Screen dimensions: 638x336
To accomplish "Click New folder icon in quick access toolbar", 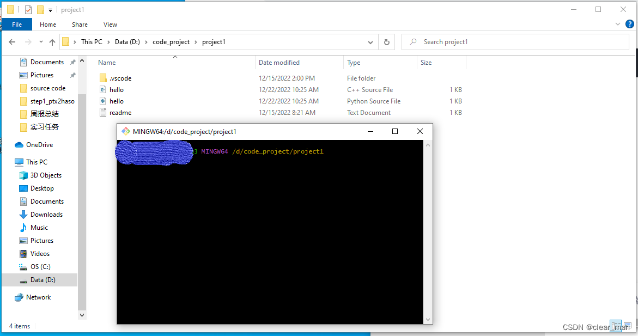I will click(40, 10).
